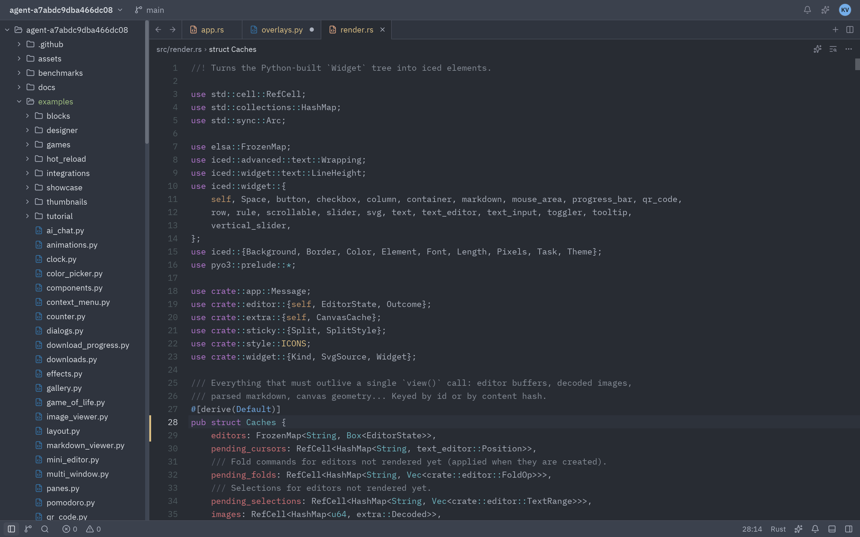860x537 pixels.
Task: Expand the thumbnails folder
Action: pos(27,202)
